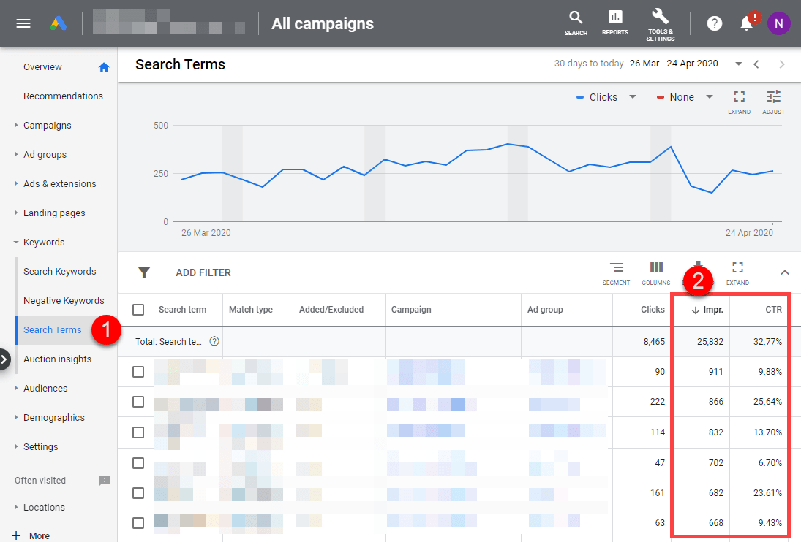Expand Settings in sidebar

16,446
